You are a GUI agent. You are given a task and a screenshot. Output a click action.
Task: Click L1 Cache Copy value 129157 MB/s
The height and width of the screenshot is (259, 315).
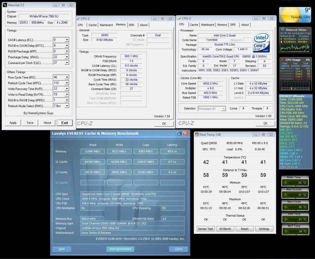point(146,162)
